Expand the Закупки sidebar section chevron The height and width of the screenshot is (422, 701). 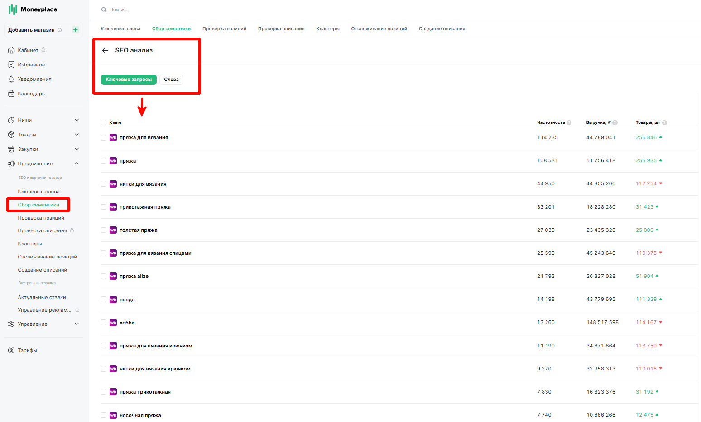pos(77,149)
